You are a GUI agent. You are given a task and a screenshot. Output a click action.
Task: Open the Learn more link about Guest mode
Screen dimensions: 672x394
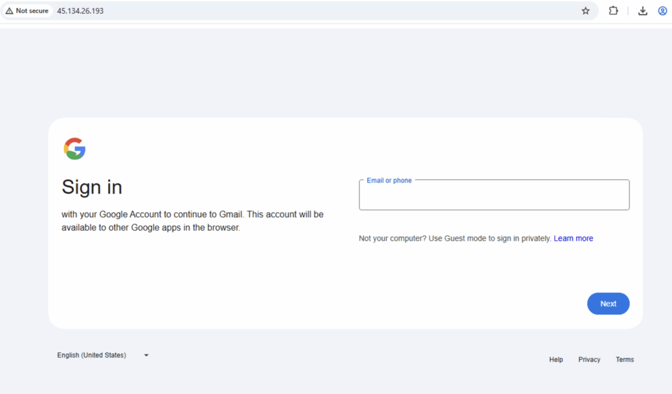pyautogui.click(x=573, y=239)
